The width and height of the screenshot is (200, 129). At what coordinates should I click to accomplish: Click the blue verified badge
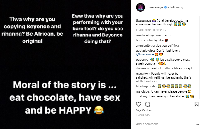tap(166, 7)
